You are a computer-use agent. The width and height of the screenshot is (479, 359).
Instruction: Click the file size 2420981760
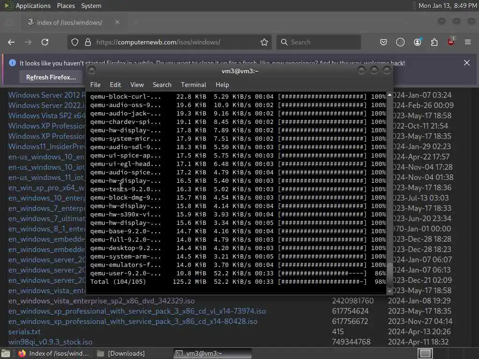click(x=353, y=301)
